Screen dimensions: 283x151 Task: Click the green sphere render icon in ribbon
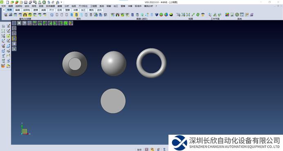[x=161, y=15]
